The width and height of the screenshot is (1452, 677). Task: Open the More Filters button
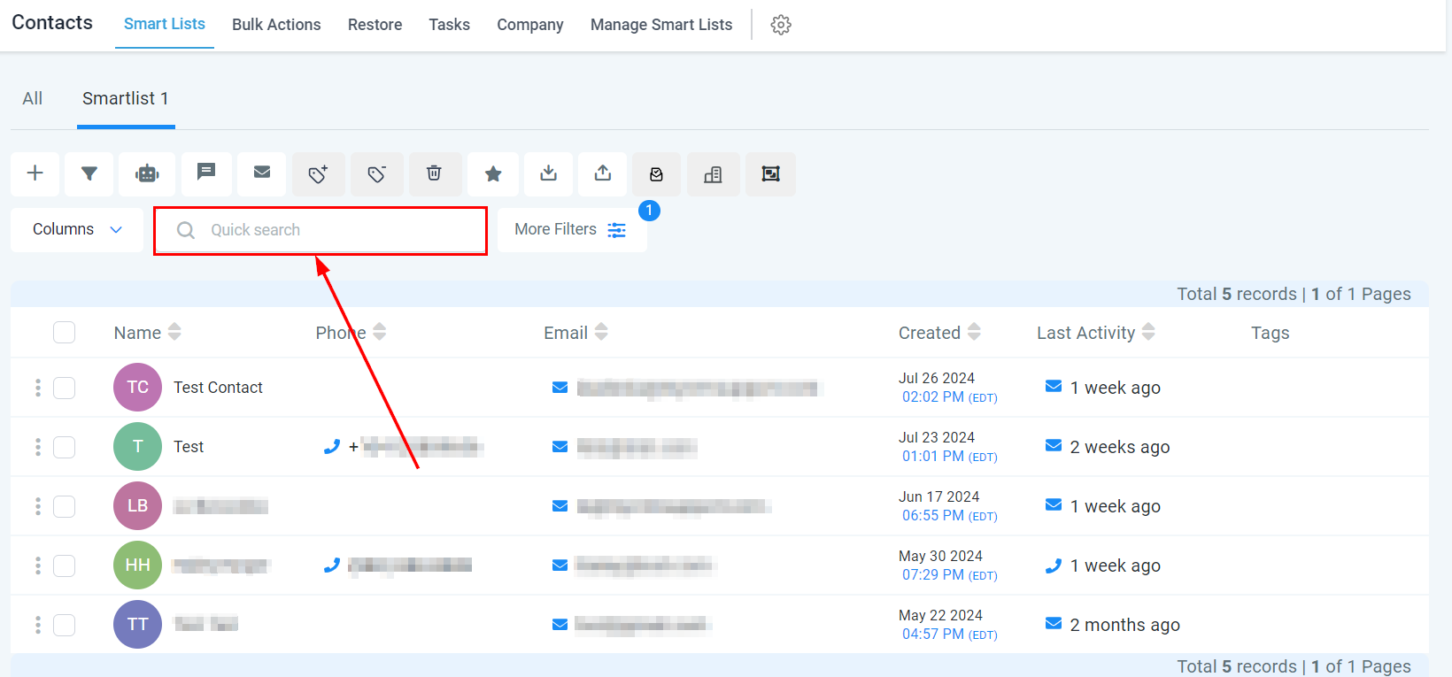[571, 230]
